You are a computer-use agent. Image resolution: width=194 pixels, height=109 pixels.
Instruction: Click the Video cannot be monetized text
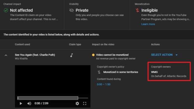tap(112, 55)
